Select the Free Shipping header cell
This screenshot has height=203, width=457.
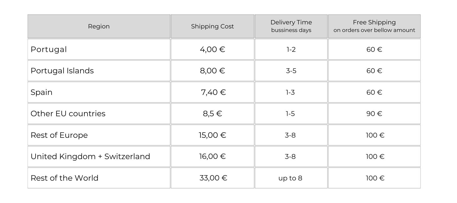click(374, 26)
